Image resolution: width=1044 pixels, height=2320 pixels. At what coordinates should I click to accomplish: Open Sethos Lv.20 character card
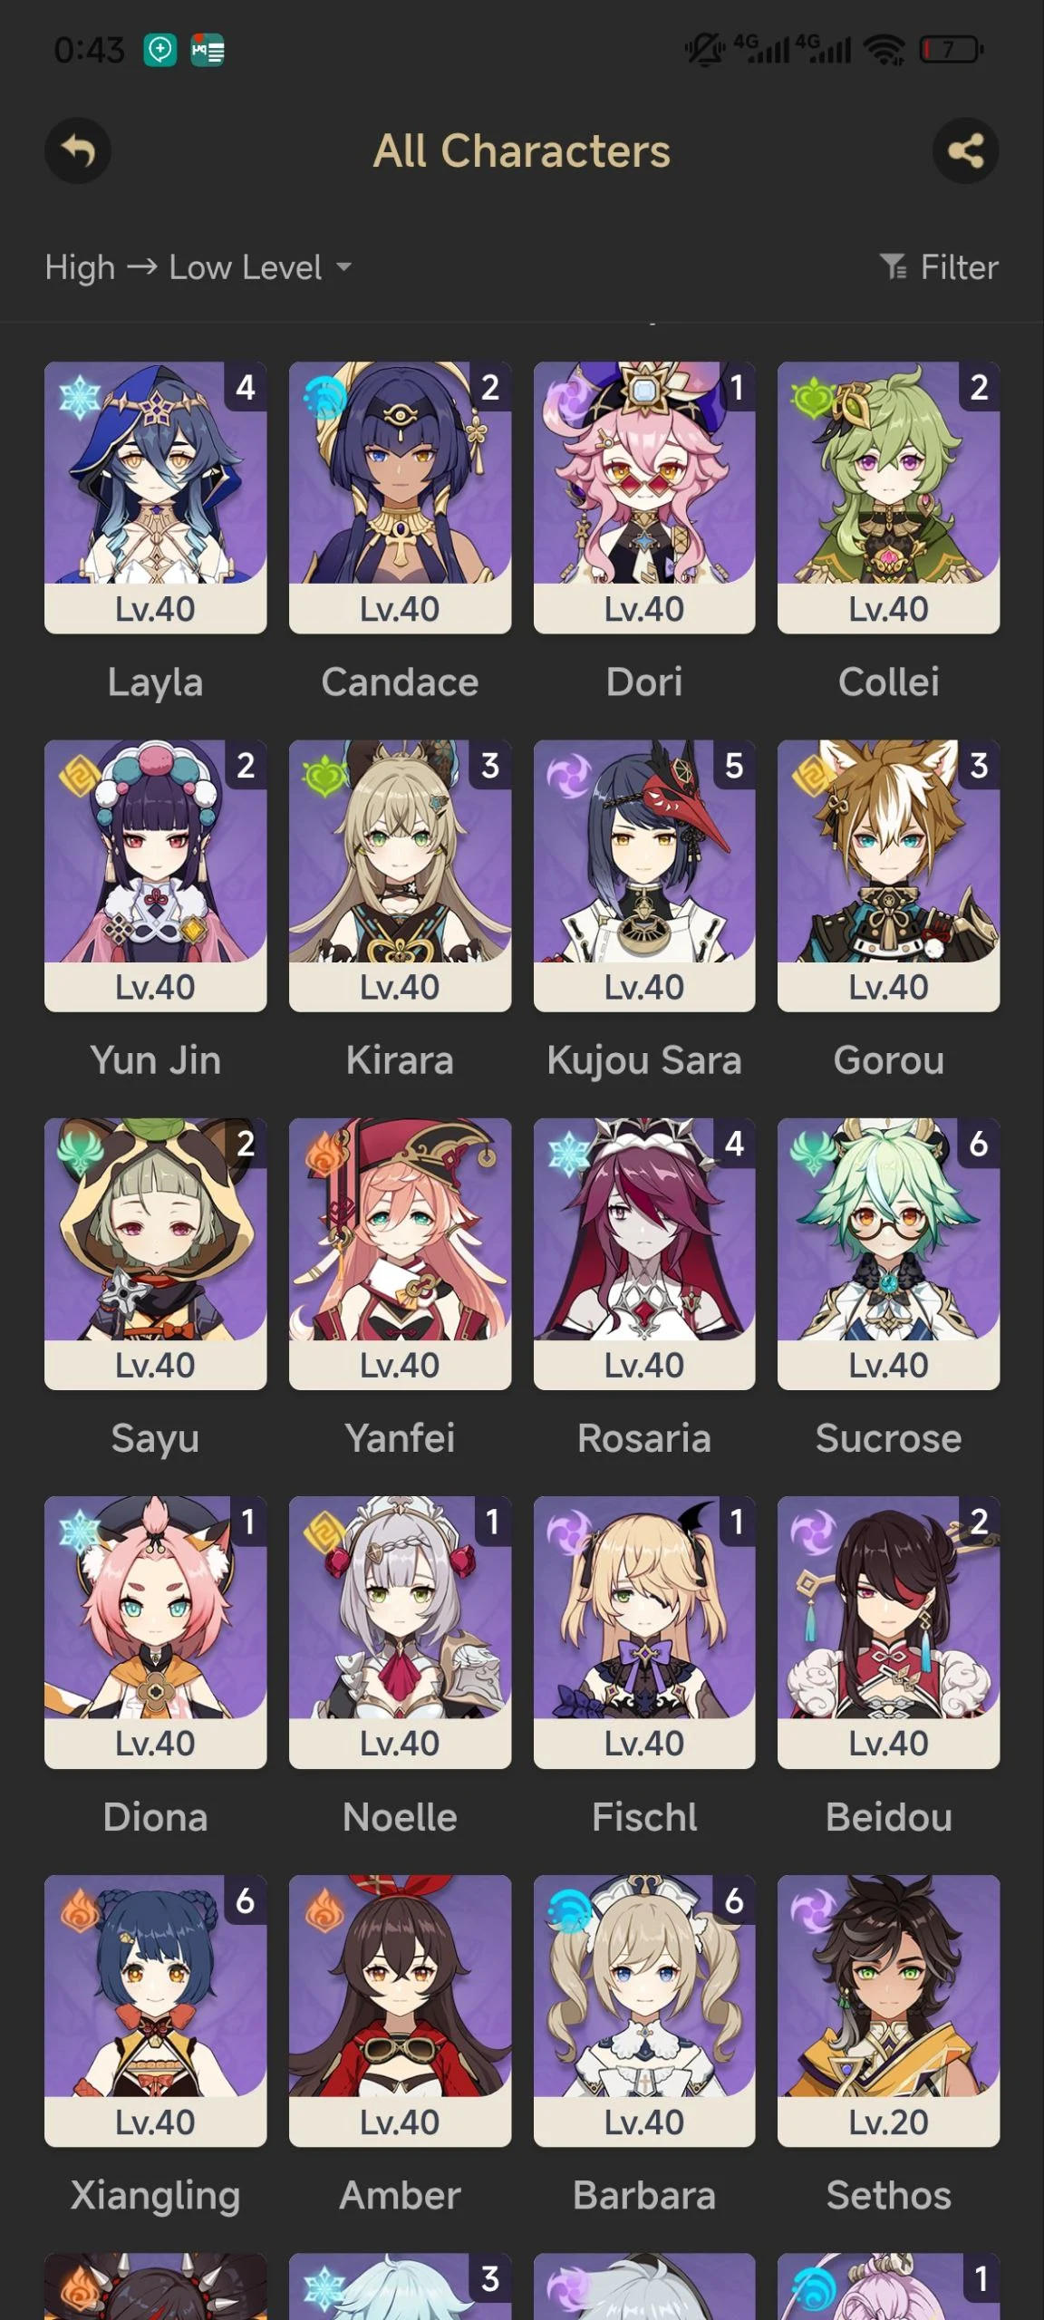point(889,2010)
